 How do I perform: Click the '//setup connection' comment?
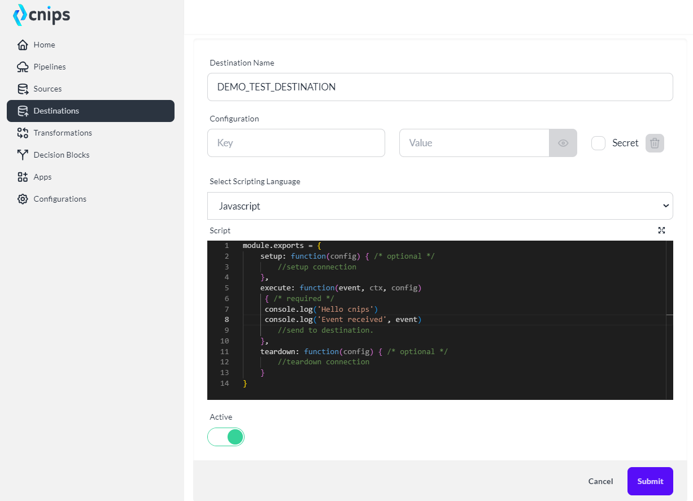tap(317, 267)
